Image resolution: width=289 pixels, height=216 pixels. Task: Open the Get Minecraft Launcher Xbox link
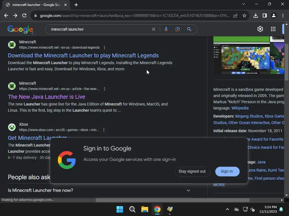pyautogui.click(x=37, y=138)
